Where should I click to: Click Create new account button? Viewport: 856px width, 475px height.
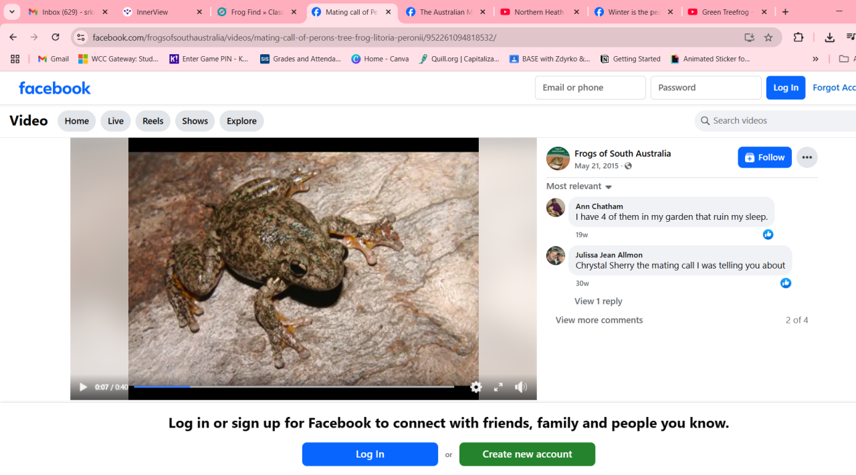tap(527, 454)
